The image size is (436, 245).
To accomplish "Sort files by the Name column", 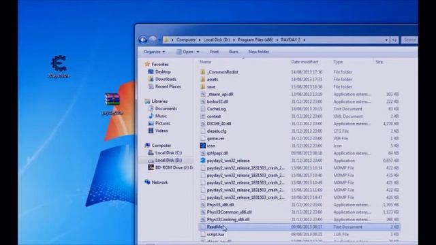I will point(205,62).
